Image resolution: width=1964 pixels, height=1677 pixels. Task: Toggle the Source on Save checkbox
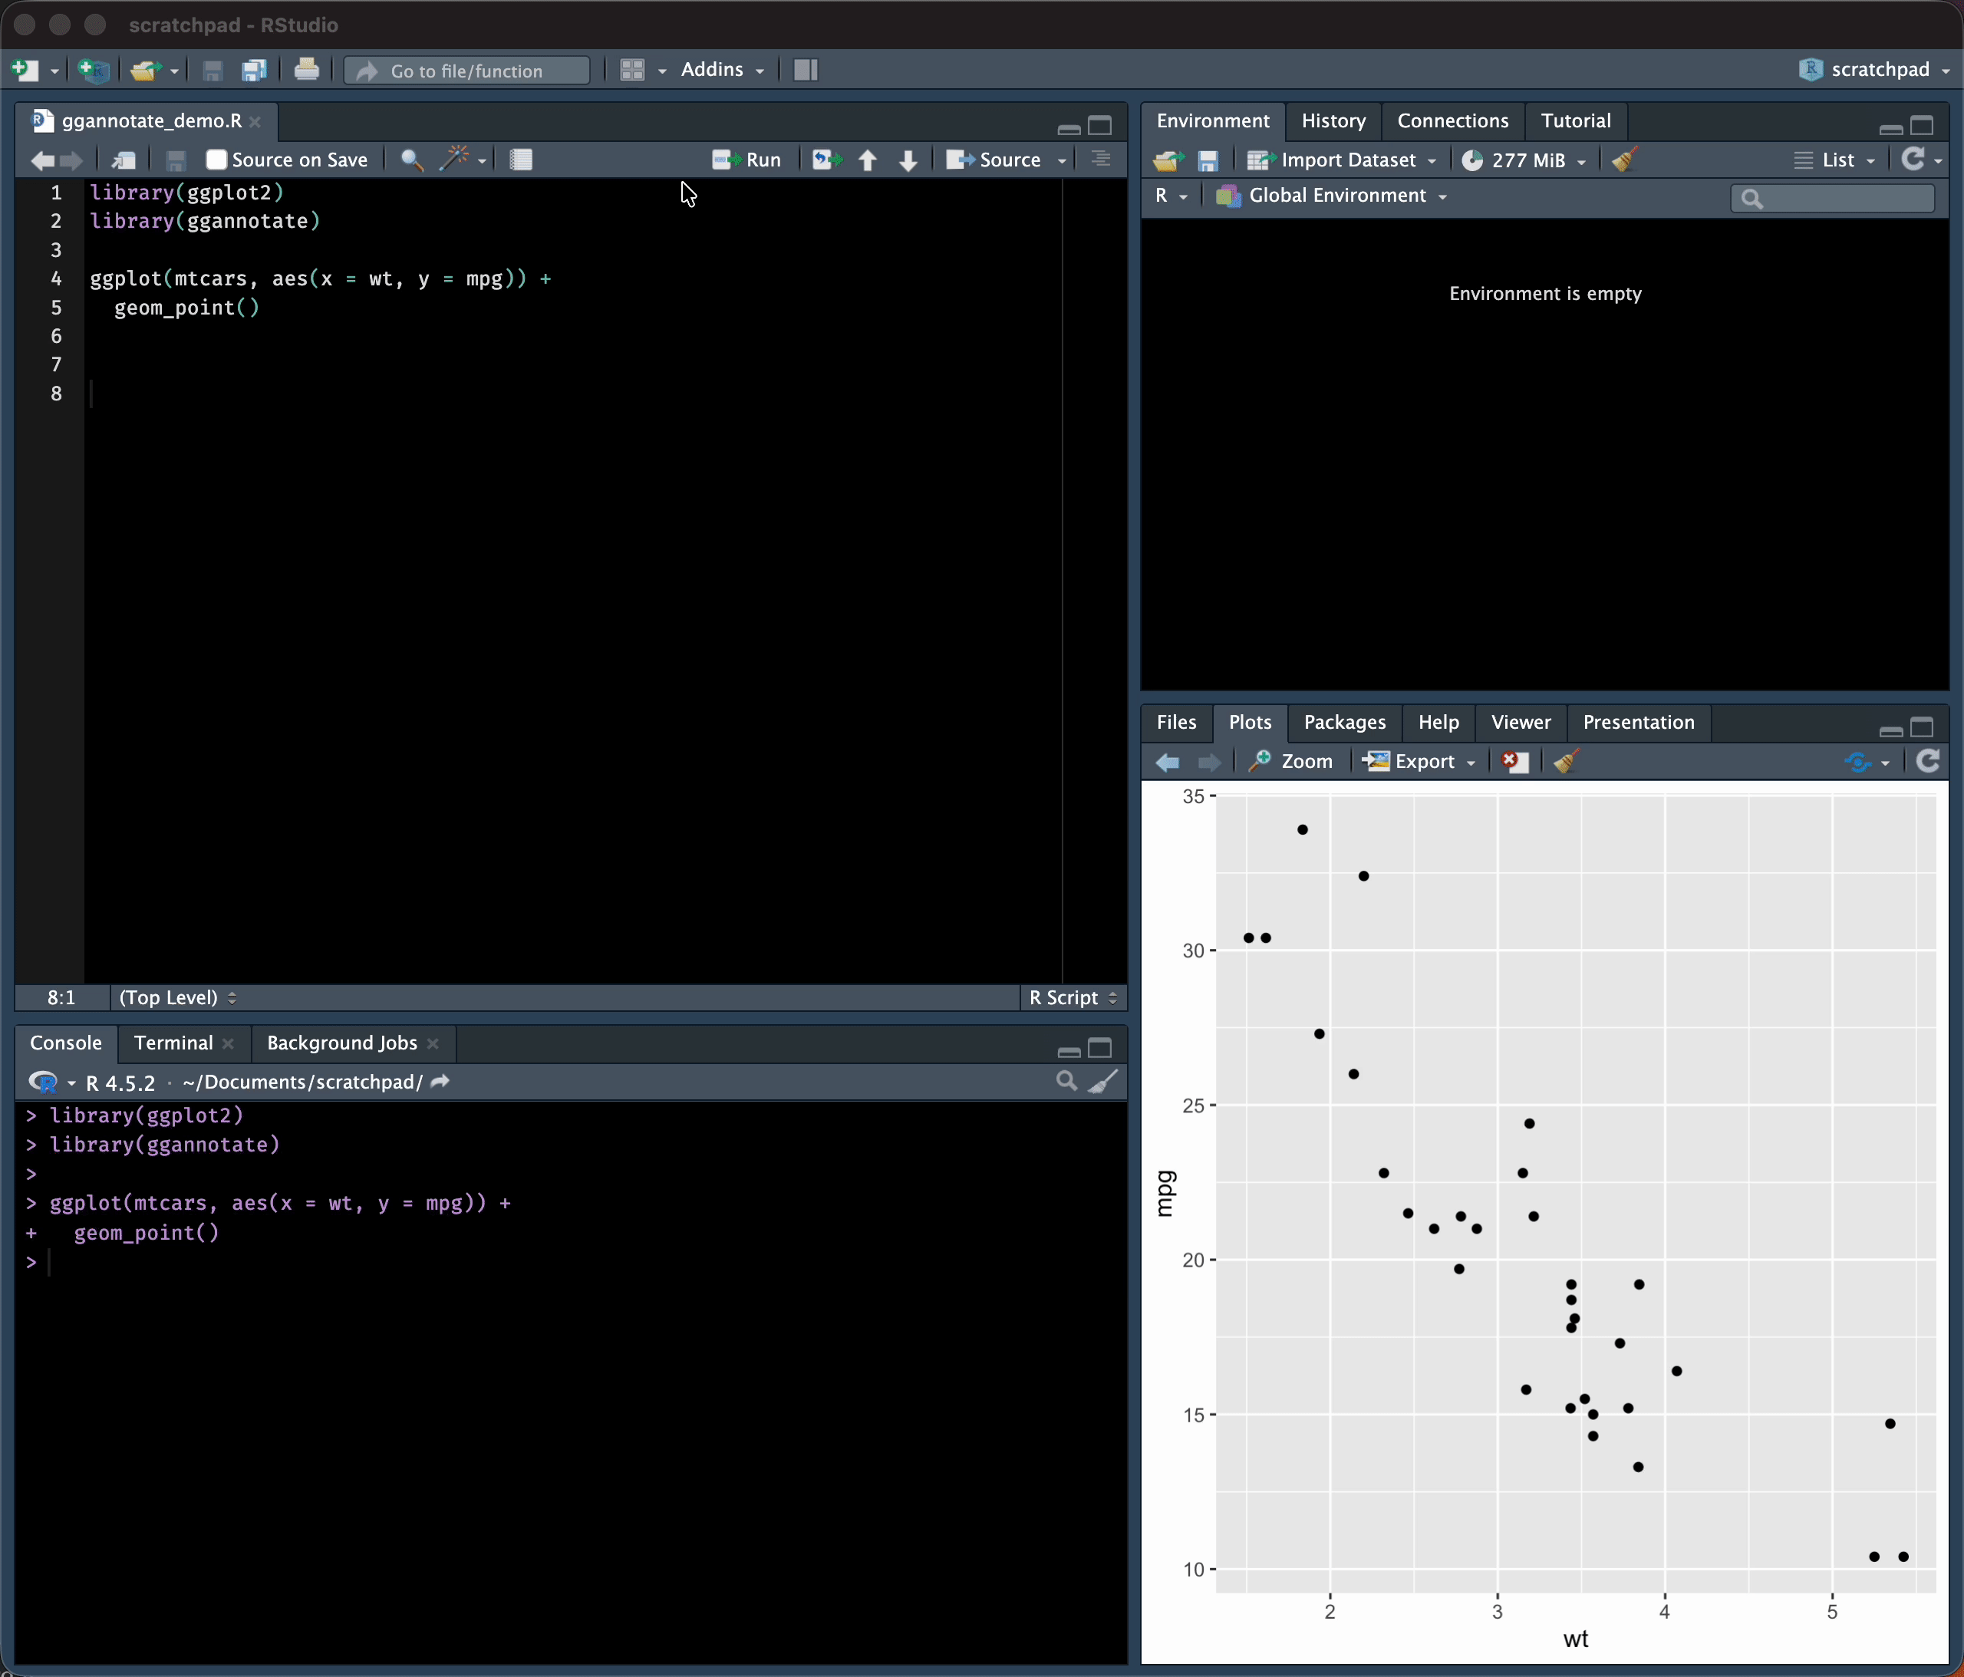(216, 160)
